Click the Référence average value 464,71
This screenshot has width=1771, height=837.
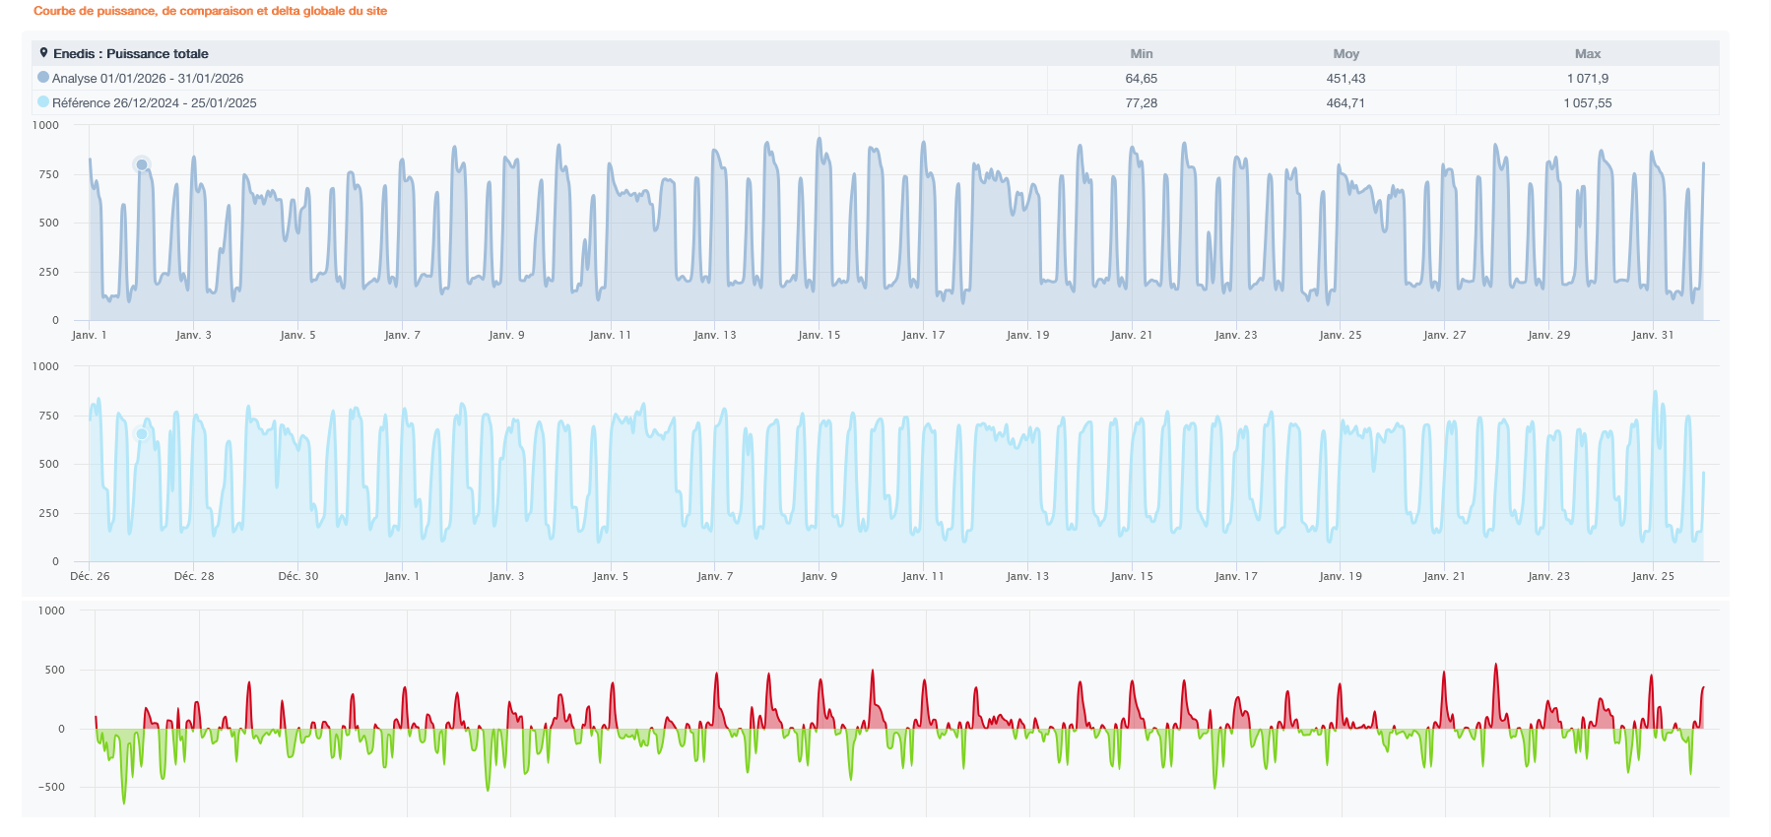point(1345,103)
